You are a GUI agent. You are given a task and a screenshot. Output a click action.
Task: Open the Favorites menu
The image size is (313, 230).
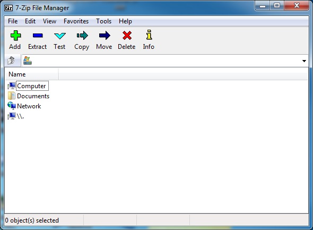pos(76,21)
